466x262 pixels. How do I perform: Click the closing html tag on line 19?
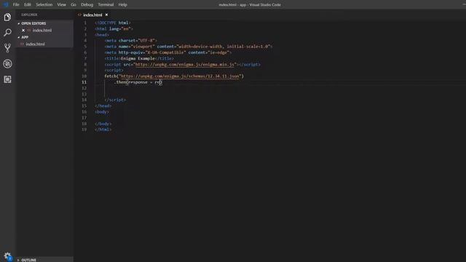click(x=103, y=130)
